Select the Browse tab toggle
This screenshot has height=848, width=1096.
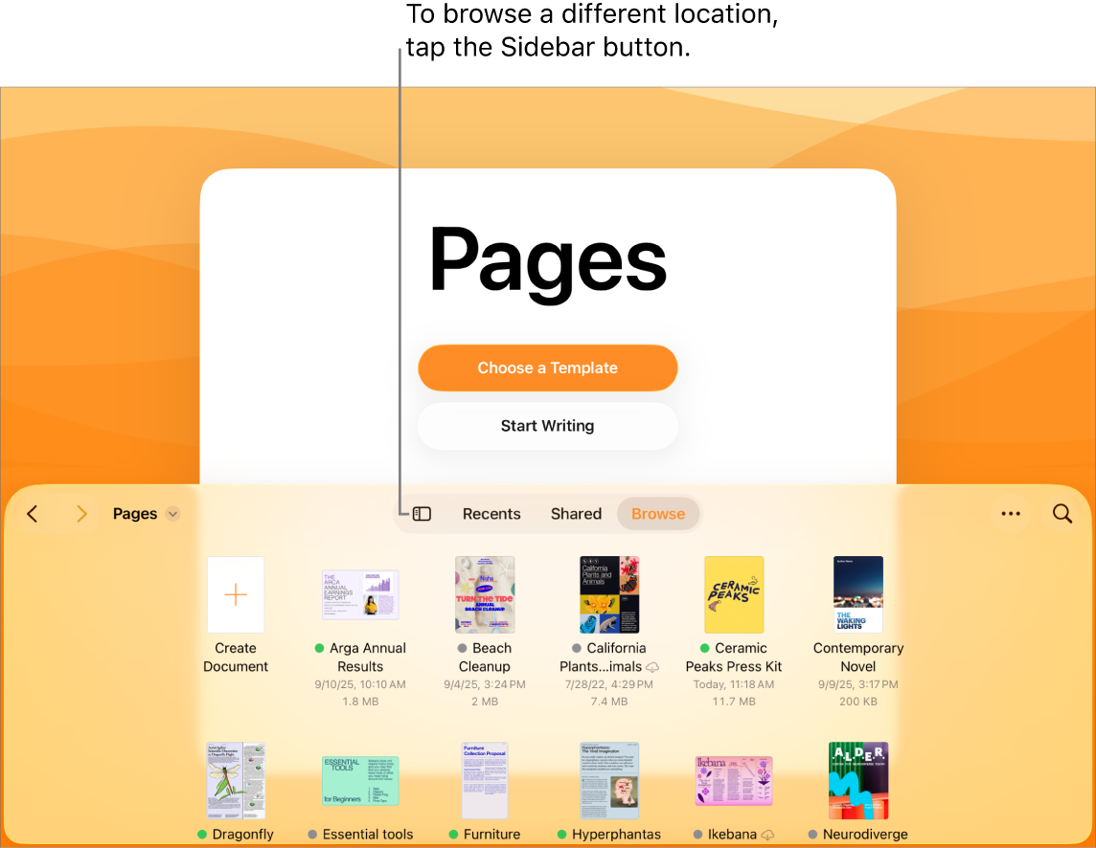coord(658,513)
